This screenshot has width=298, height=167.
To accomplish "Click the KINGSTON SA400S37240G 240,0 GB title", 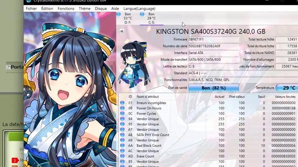I will [x=210, y=32].
